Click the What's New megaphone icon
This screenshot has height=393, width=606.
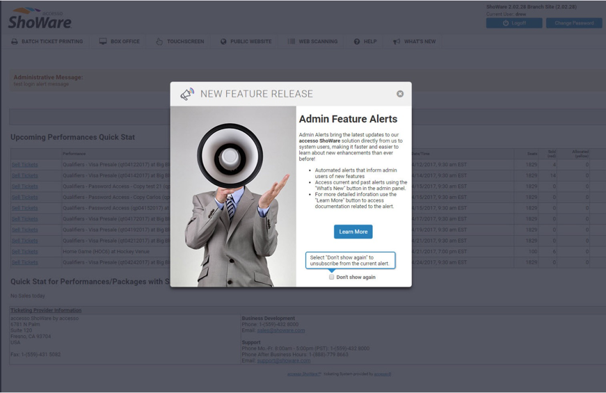point(397,42)
